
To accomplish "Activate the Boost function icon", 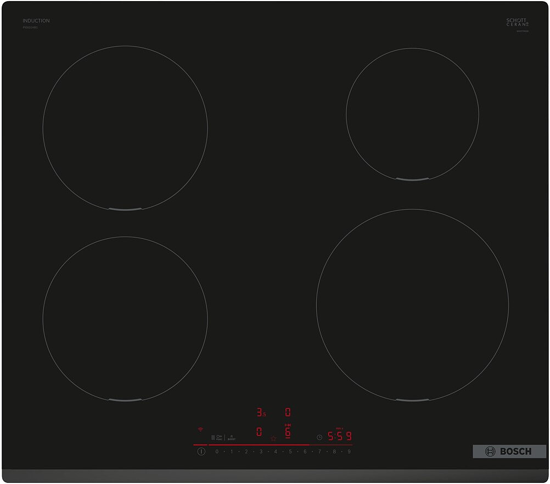I will click(x=232, y=438).
